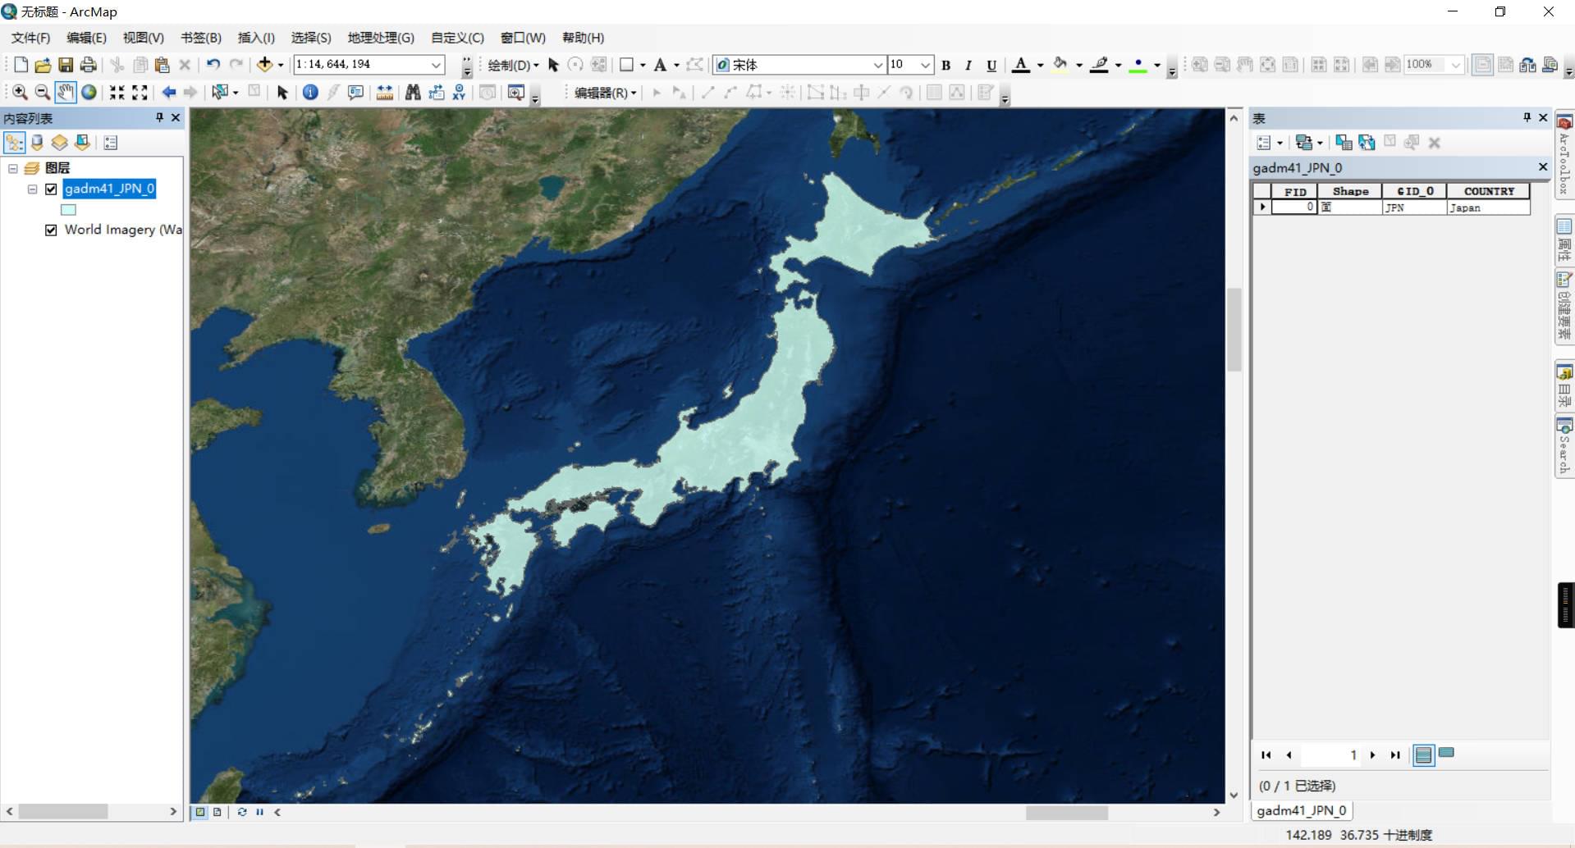Open Find with binoculars icon
The height and width of the screenshot is (848, 1575).
(x=413, y=93)
